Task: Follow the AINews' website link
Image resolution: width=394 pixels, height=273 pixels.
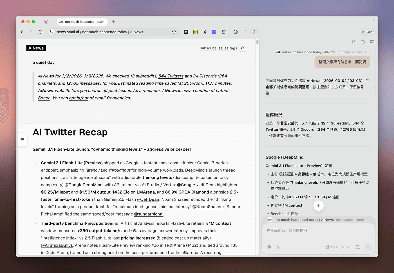Action: tap(54, 91)
